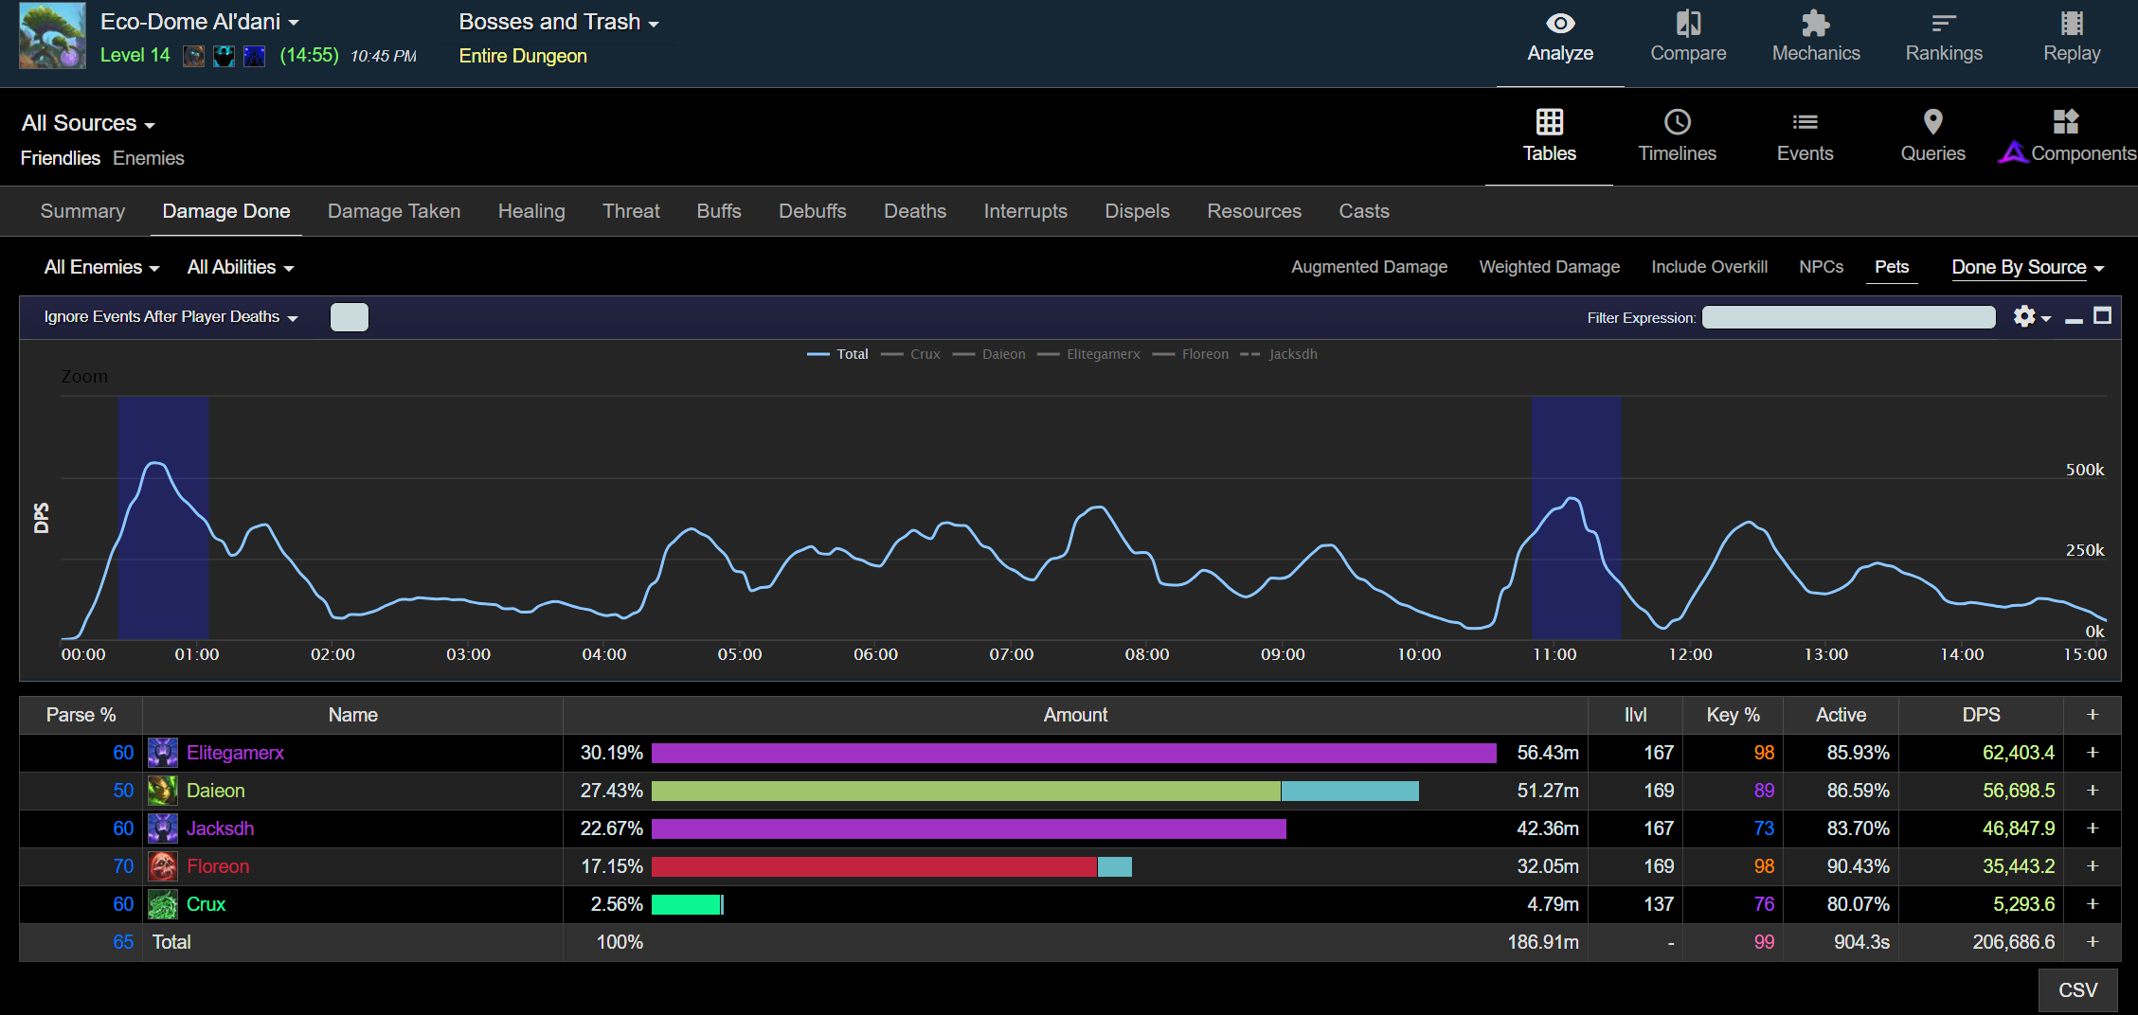The height and width of the screenshot is (1015, 2138).
Task: Focus the Filter Expression input field
Action: coord(1848,317)
